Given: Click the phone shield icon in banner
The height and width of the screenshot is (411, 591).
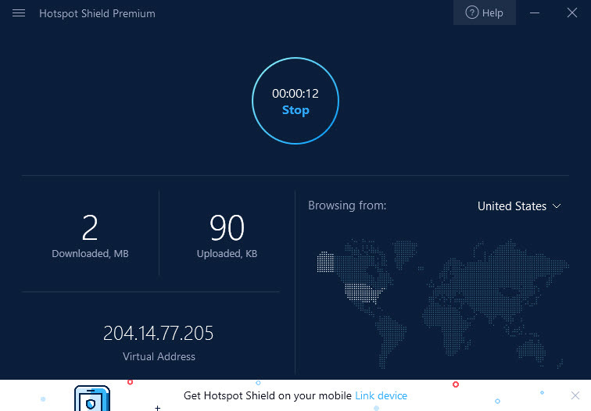Looking at the screenshot, I should [92, 398].
